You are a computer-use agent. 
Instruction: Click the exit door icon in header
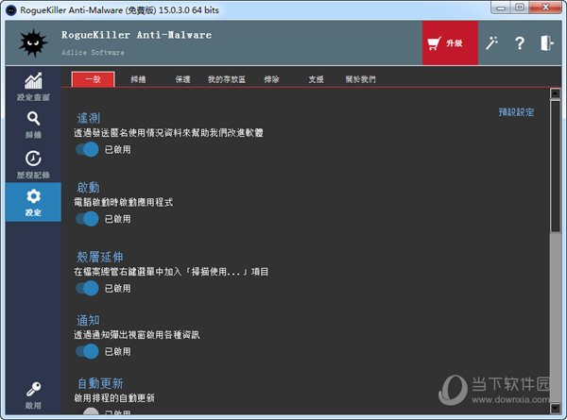[546, 43]
